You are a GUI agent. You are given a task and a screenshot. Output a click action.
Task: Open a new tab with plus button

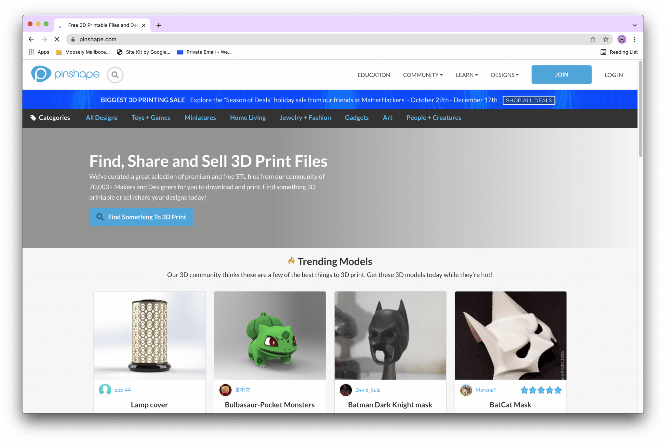point(159,25)
